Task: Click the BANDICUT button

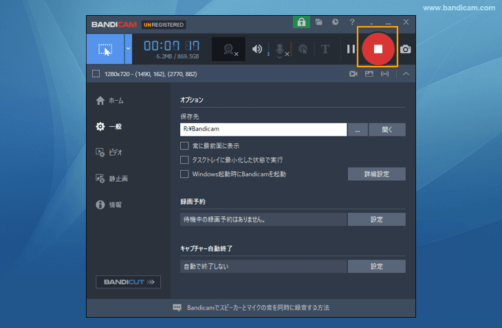Action: pyautogui.click(x=128, y=282)
